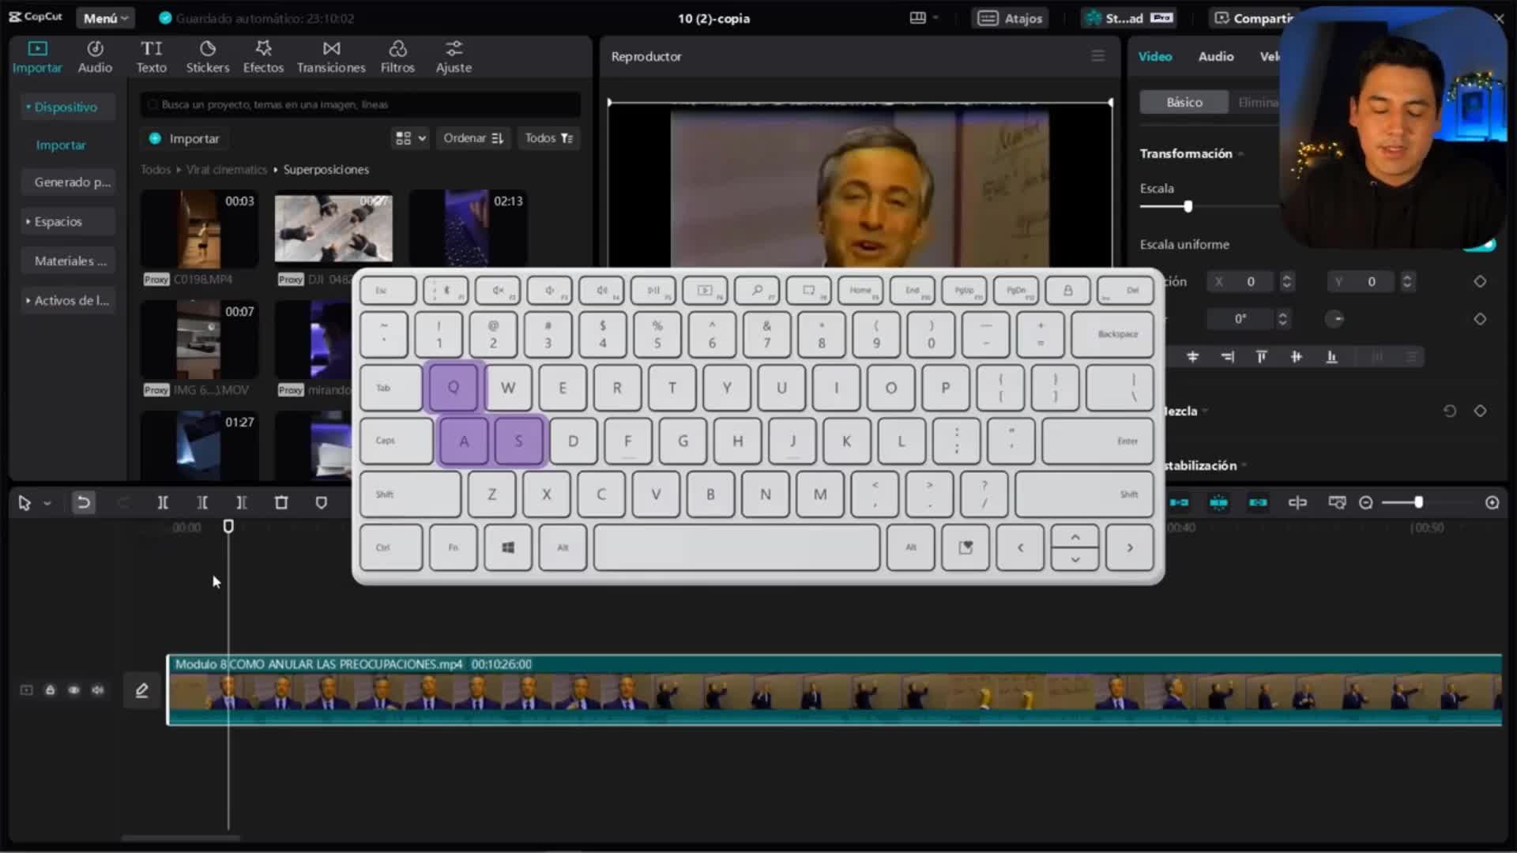Click the Compartir button
The width and height of the screenshot is (1517, 853).
point(1252,18)
